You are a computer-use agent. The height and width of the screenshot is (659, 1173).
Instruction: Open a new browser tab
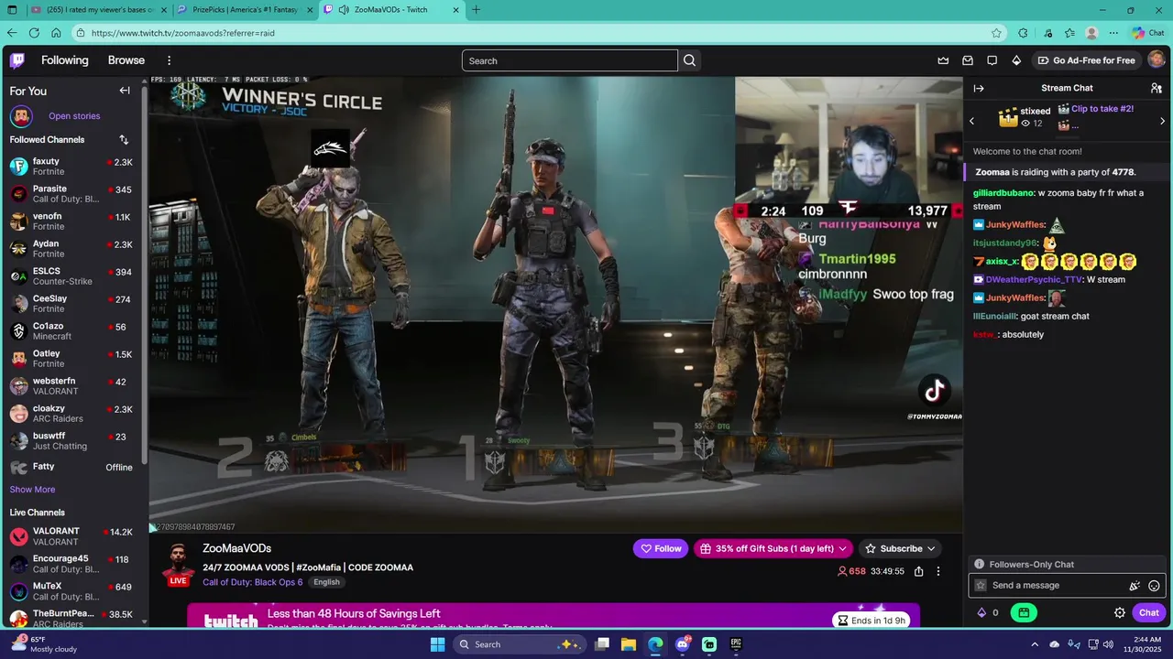click(476, 10)
